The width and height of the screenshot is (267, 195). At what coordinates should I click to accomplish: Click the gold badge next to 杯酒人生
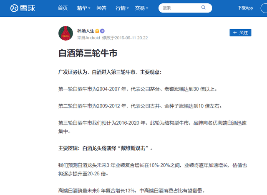tap(97, 31)
